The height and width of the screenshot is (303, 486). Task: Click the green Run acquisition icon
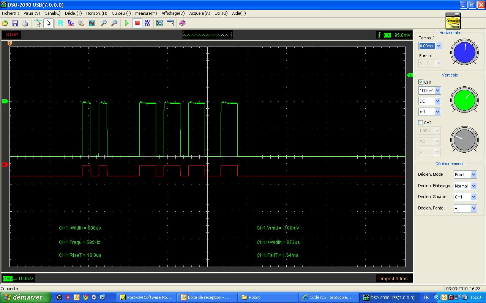click(x=127, y=23)
